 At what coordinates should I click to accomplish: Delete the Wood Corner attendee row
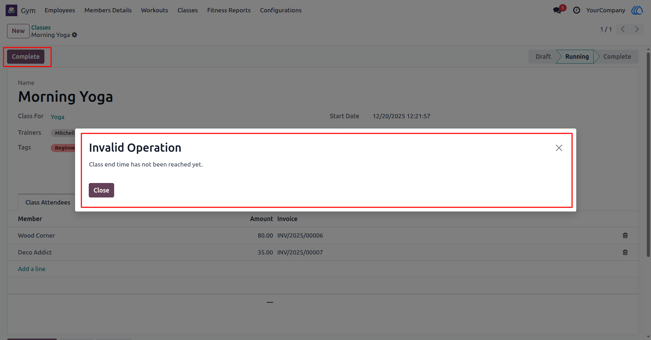coord(625,235)
